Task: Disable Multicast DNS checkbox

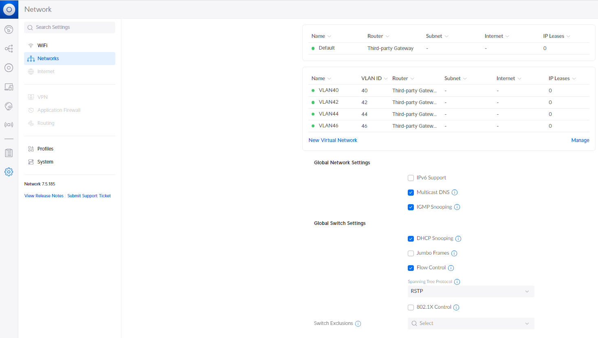Action: pyautogui.click(x=411, y=192)
